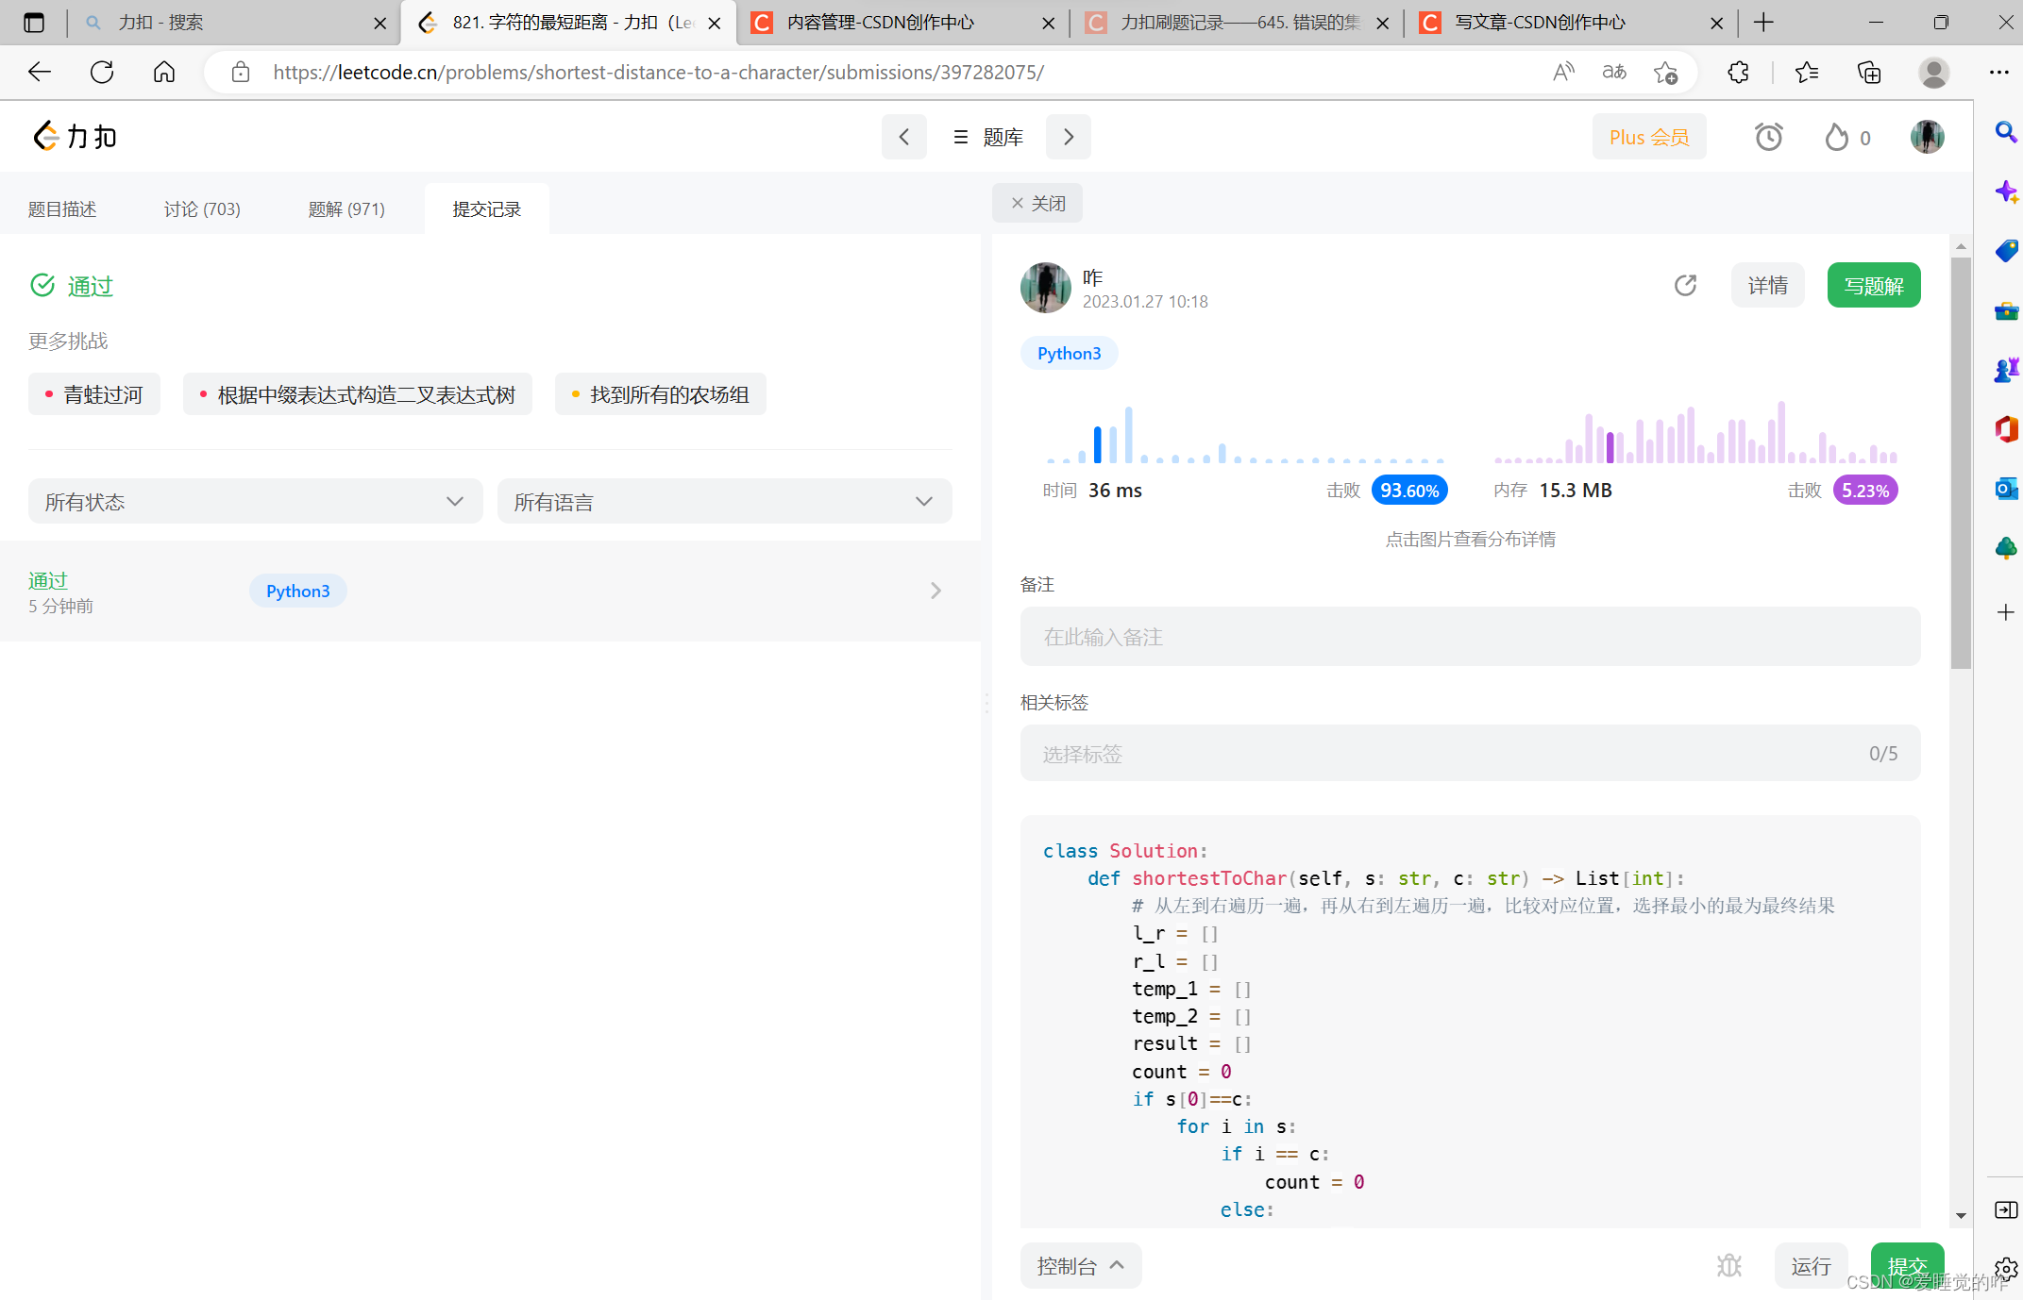Click the Plus 会员 button
The width and height of the screenshot is (2023, 1300).
click(1648, 137)
